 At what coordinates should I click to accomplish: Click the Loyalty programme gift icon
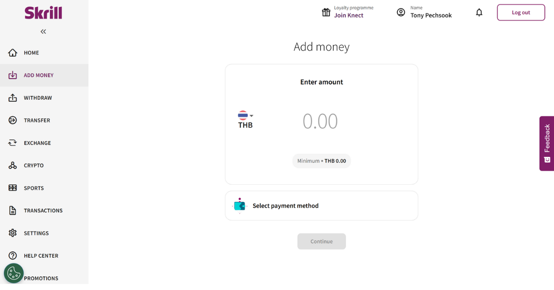coord(326,12)
